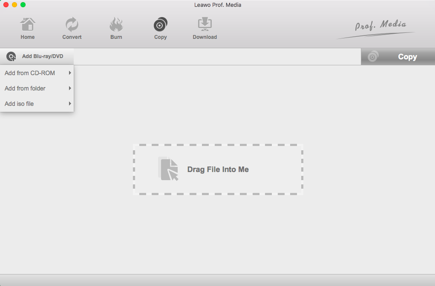This screenshot has height=286, width=435.
Task: Click the Drag File Into Me drop area
Action: pos(218,169)
